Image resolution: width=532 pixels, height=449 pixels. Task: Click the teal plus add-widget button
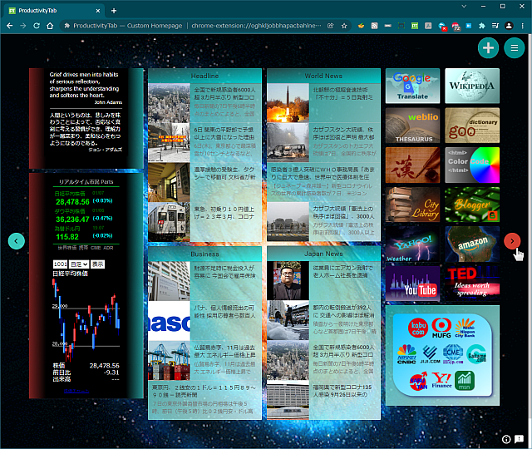(x=488, y=48)
